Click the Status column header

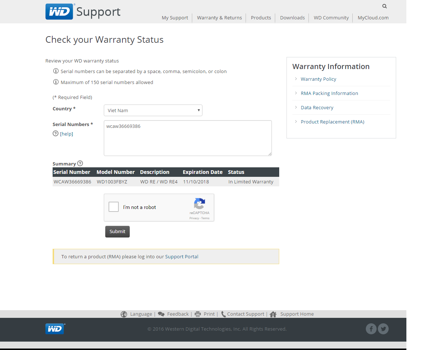(x=236, y=172)
